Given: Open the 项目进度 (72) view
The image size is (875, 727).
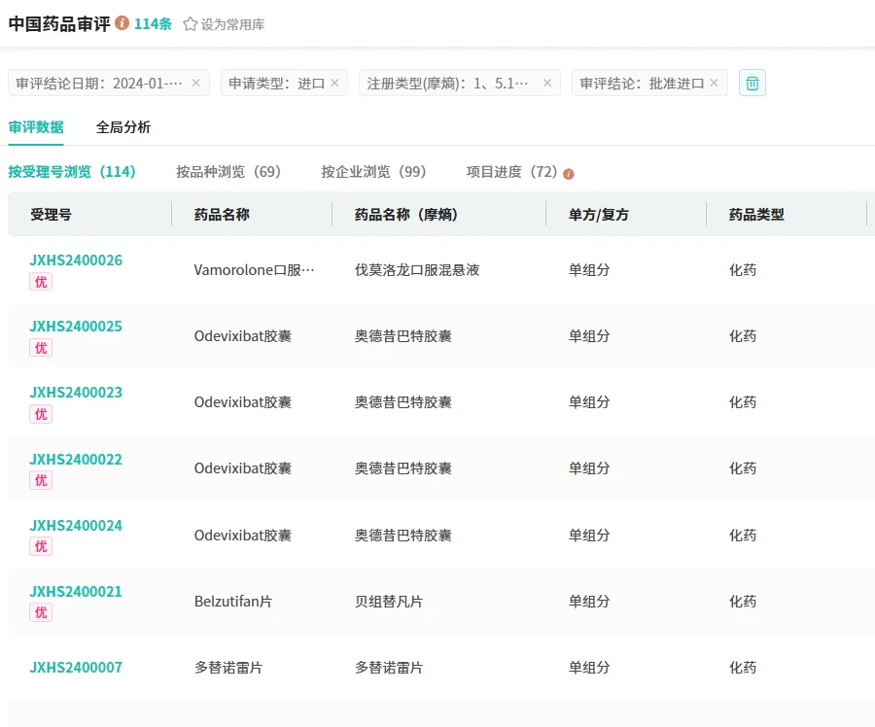Looking at the screenshot, I should [511, 172].
